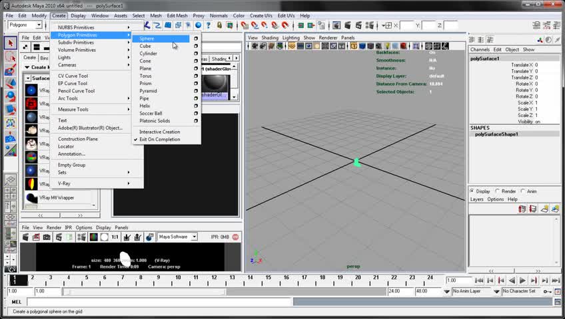Click the lock icon in status line
The image size is (565, 319).
[x=219, y=25]
